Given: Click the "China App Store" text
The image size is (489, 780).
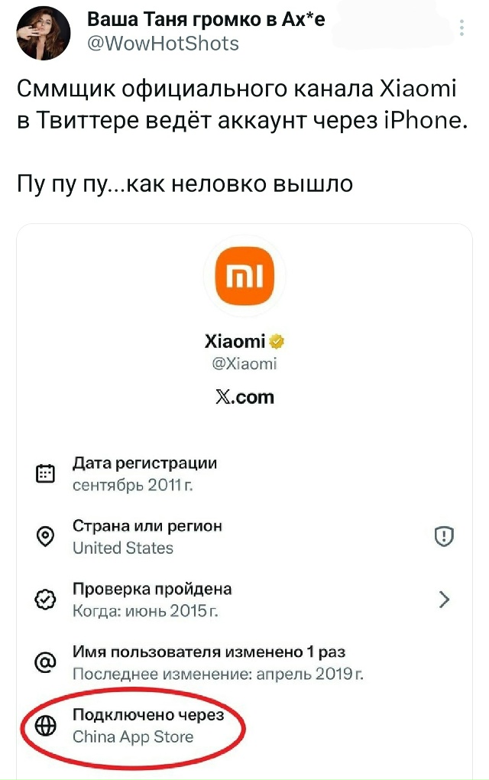Looking at the screenshot, I should pos(133,737).
